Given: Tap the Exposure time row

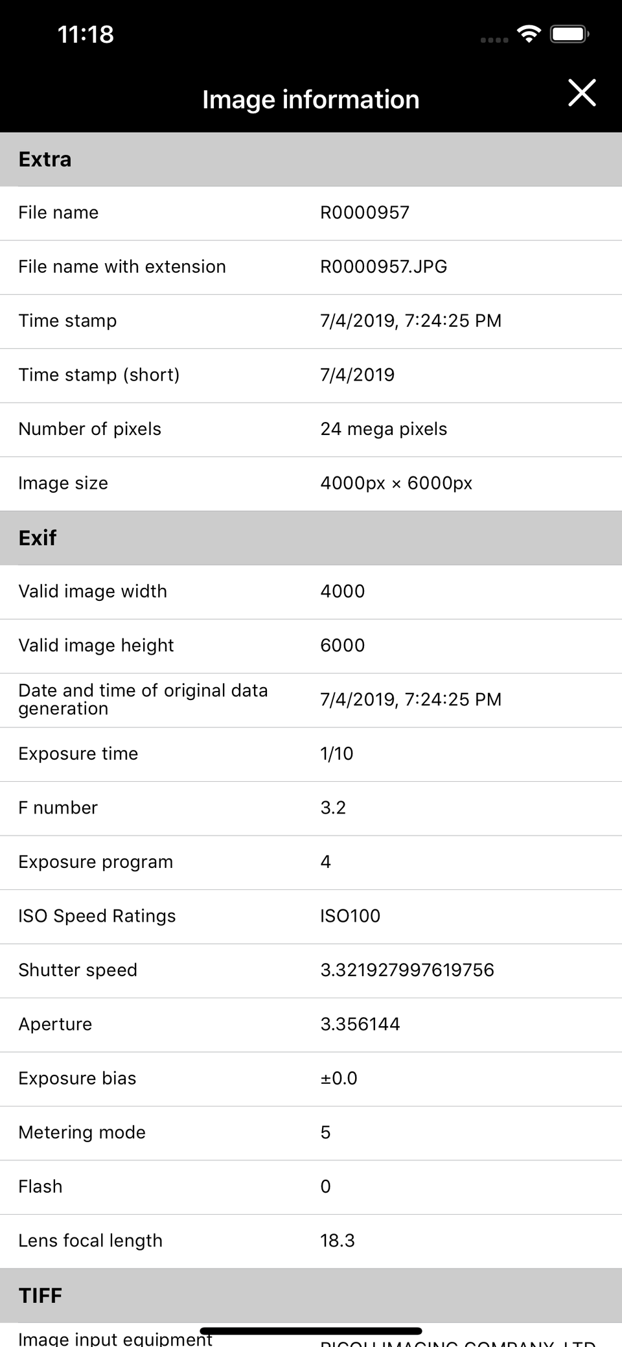Looking at the screenshot, I should (311, 753).
